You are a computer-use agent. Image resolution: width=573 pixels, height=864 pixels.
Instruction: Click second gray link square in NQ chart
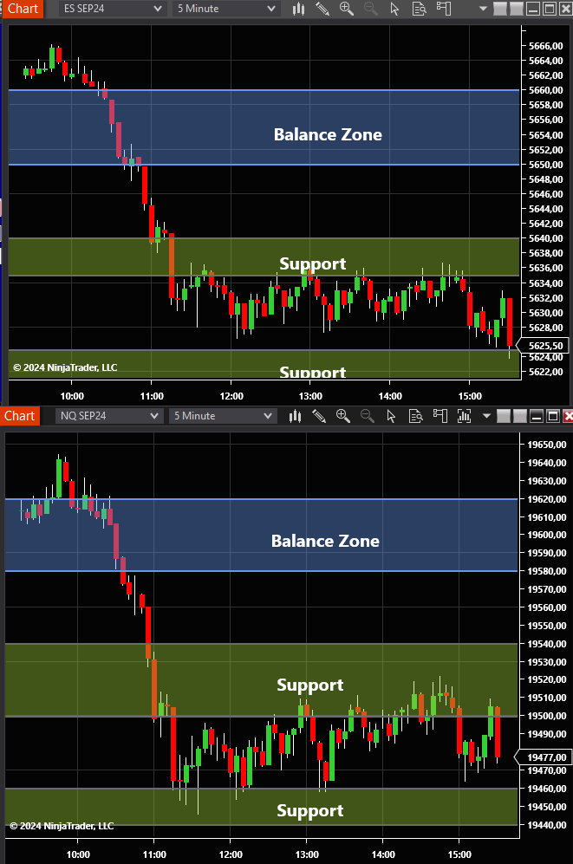click(x=519, y=416)
